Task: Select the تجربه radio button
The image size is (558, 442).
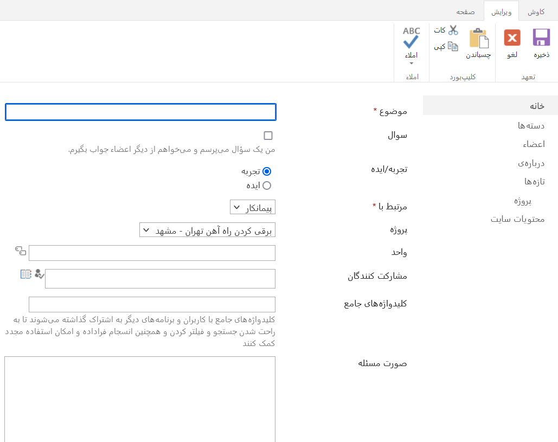Action: pos(267,171)
